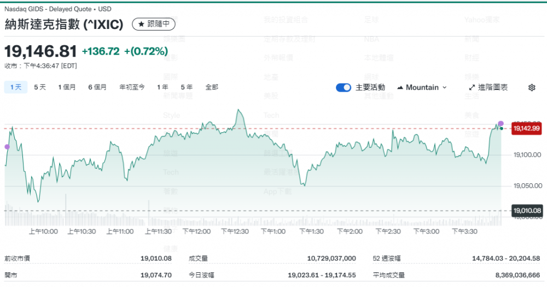Switch chart to the 5天 range
547x287 pixels.
[x=40, y=87]
